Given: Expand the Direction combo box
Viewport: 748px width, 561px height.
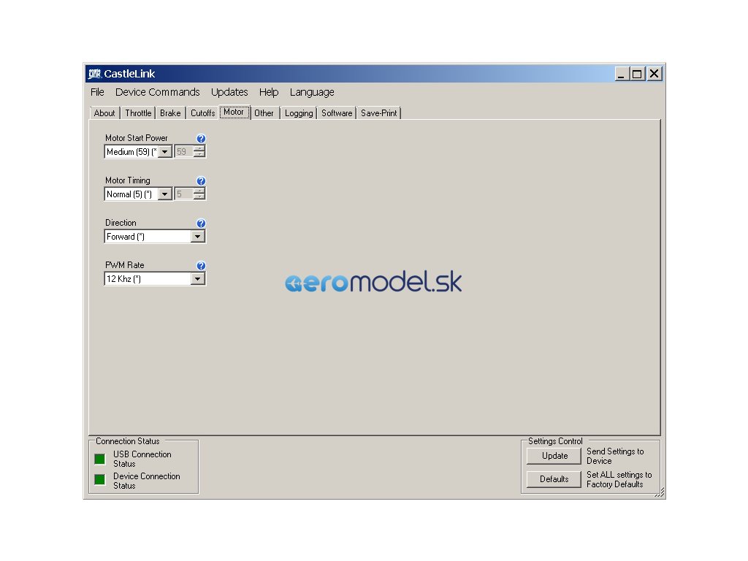Looking at the screenshot, I should [197, 237].
